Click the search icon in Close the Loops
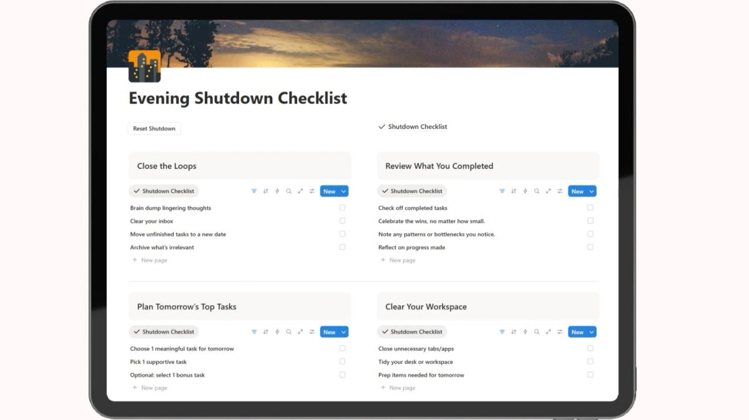The height and width of the screenshot is (420, 749). 289,192
